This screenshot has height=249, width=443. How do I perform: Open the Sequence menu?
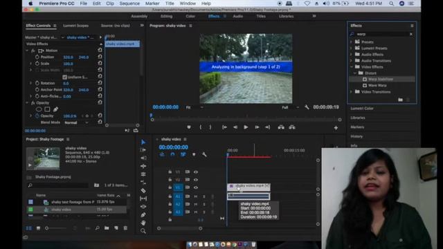click(x=129, y=3)
